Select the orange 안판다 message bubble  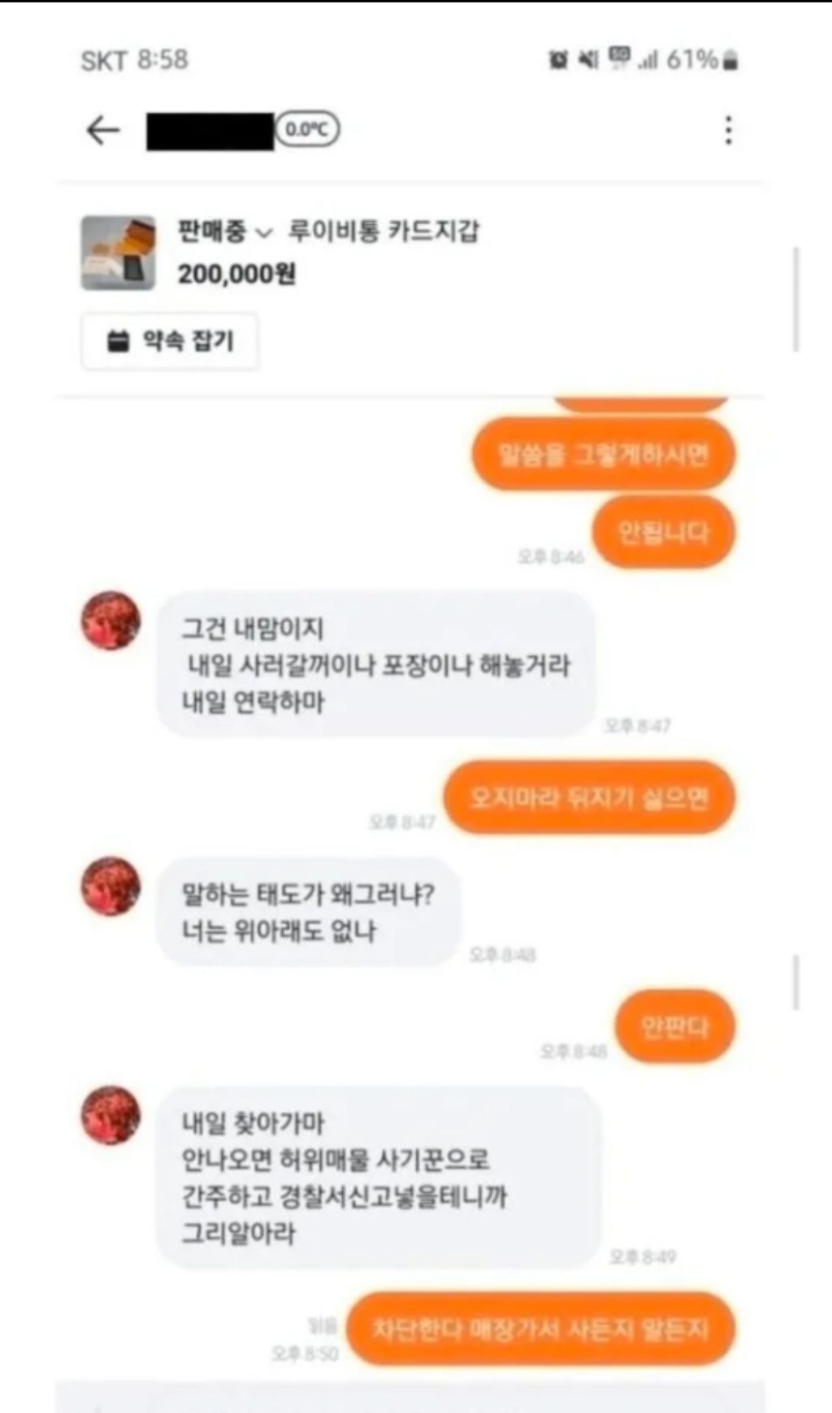tap(674, 1027)
